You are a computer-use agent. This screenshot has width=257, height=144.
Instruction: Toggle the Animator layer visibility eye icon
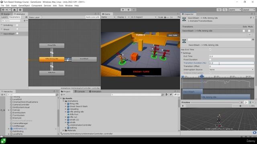26,17
